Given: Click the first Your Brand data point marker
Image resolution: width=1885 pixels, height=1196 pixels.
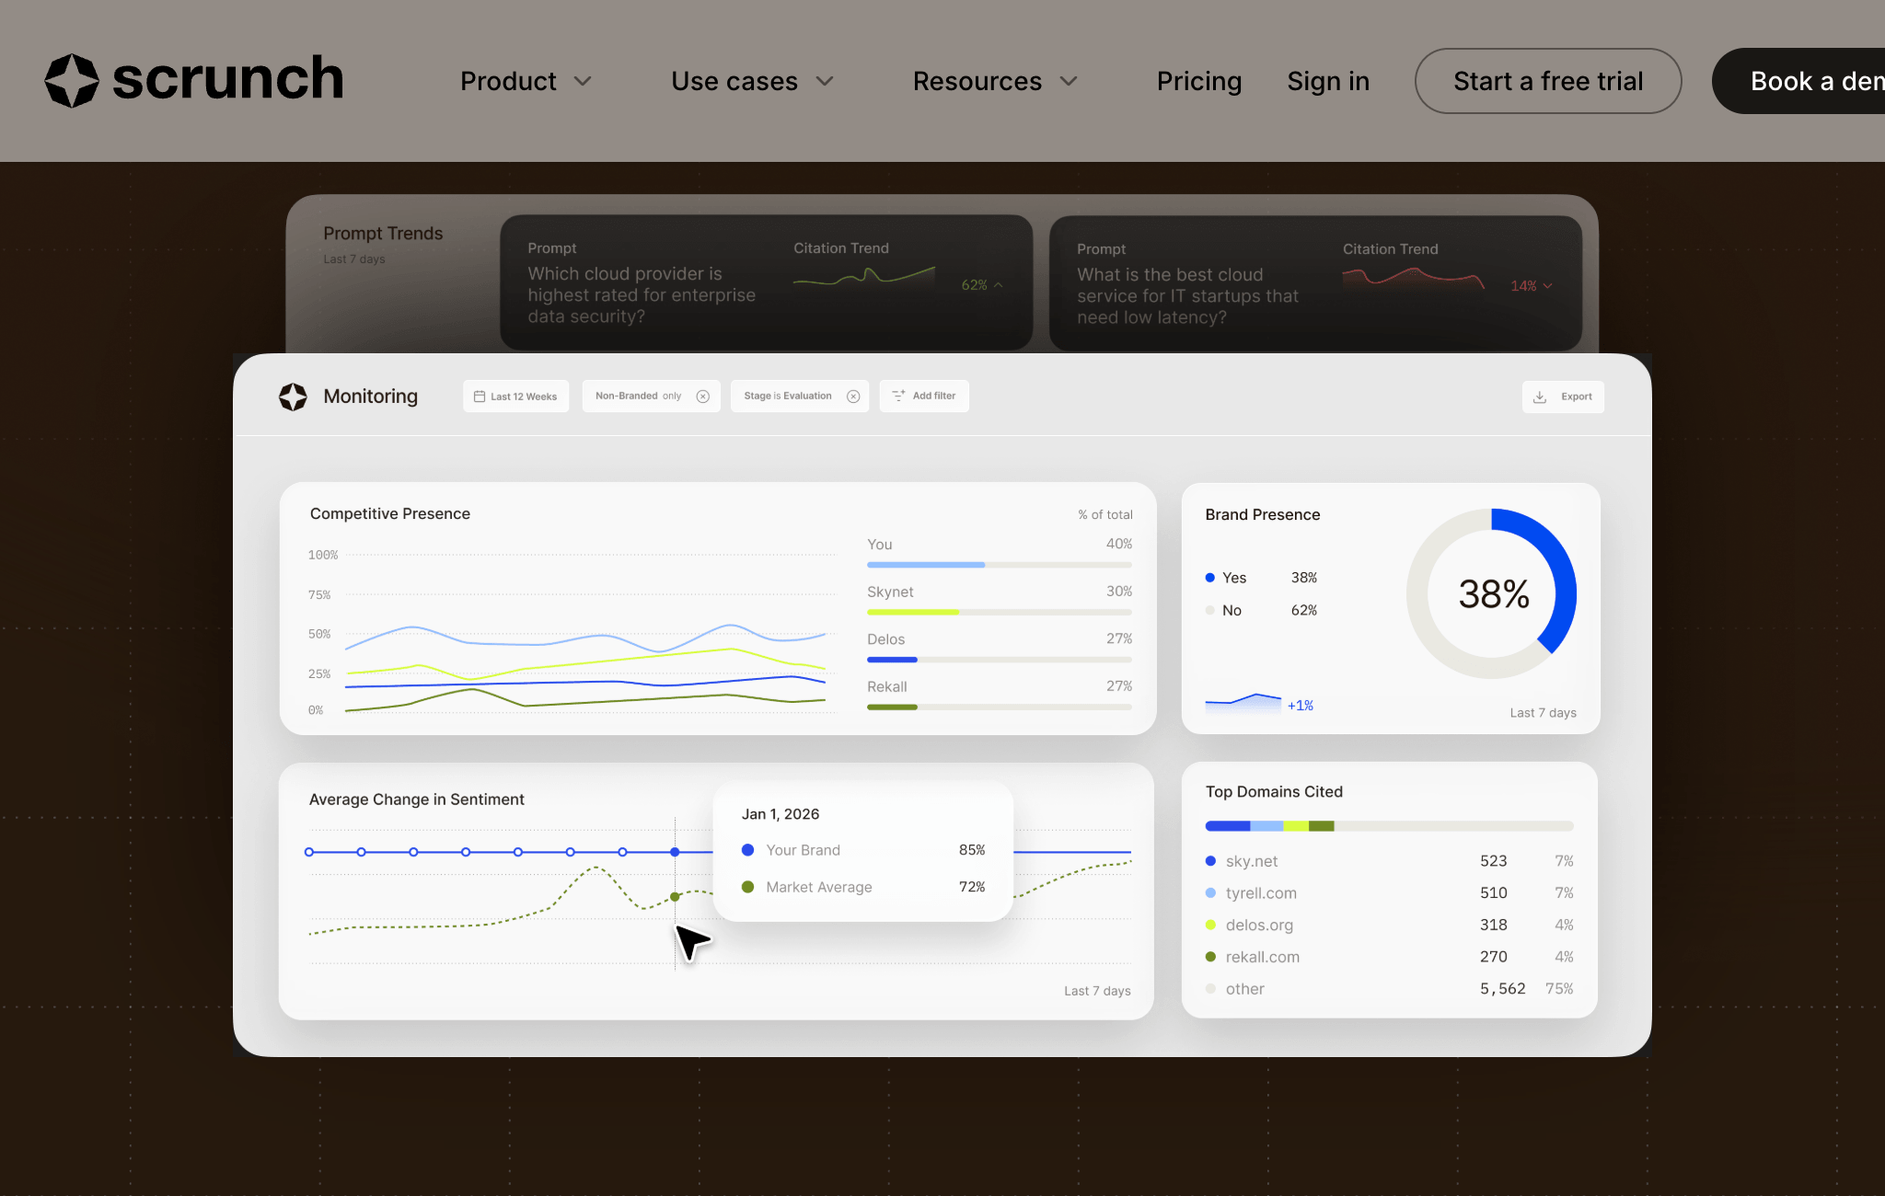Looking at the screenshot, I should tap(309, 852).
